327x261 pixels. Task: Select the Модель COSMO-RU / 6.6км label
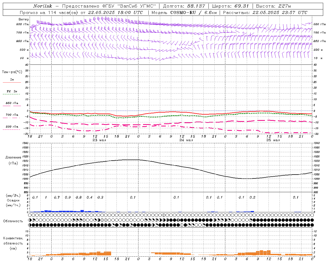click(184, 12)
